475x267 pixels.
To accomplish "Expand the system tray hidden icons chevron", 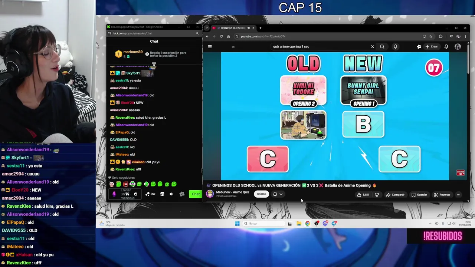I will click(430, 224).
